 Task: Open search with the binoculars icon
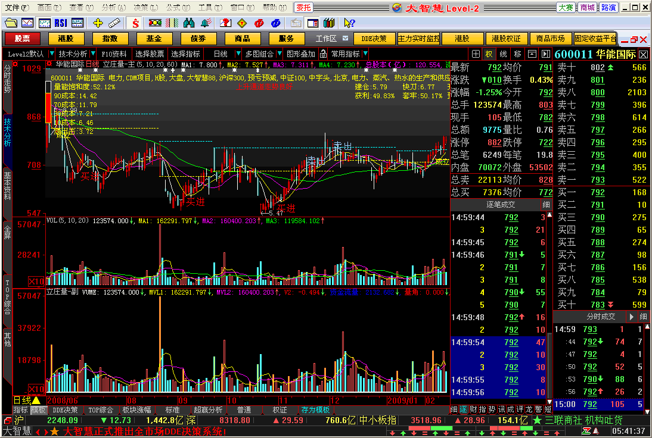(189, 23)
